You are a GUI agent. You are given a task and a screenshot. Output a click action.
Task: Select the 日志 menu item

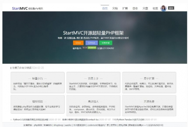pos(135,8)
